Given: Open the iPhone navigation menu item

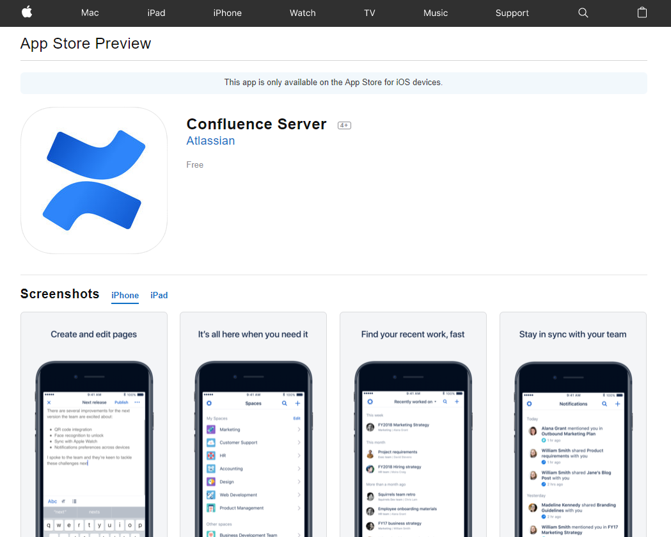Looking at the screenshot, I should click(227, 13).
